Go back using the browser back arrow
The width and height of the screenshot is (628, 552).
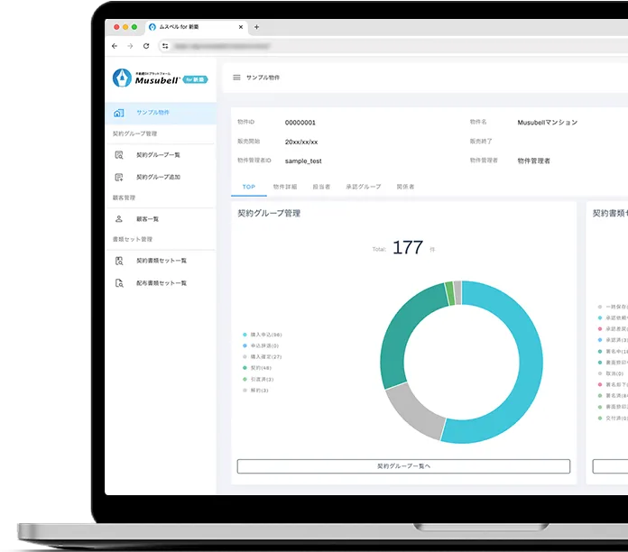(115, 46)
